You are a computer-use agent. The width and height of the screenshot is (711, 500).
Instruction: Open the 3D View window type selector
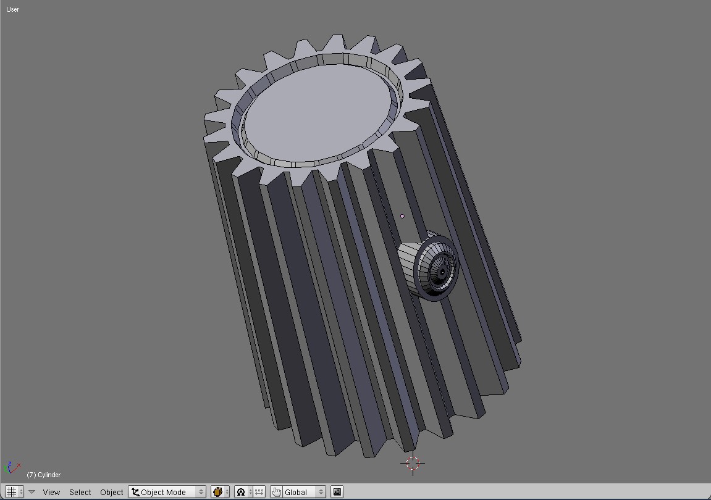[14, 492]
